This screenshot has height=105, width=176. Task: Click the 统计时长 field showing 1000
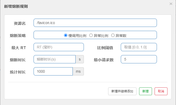click(53, 71)
